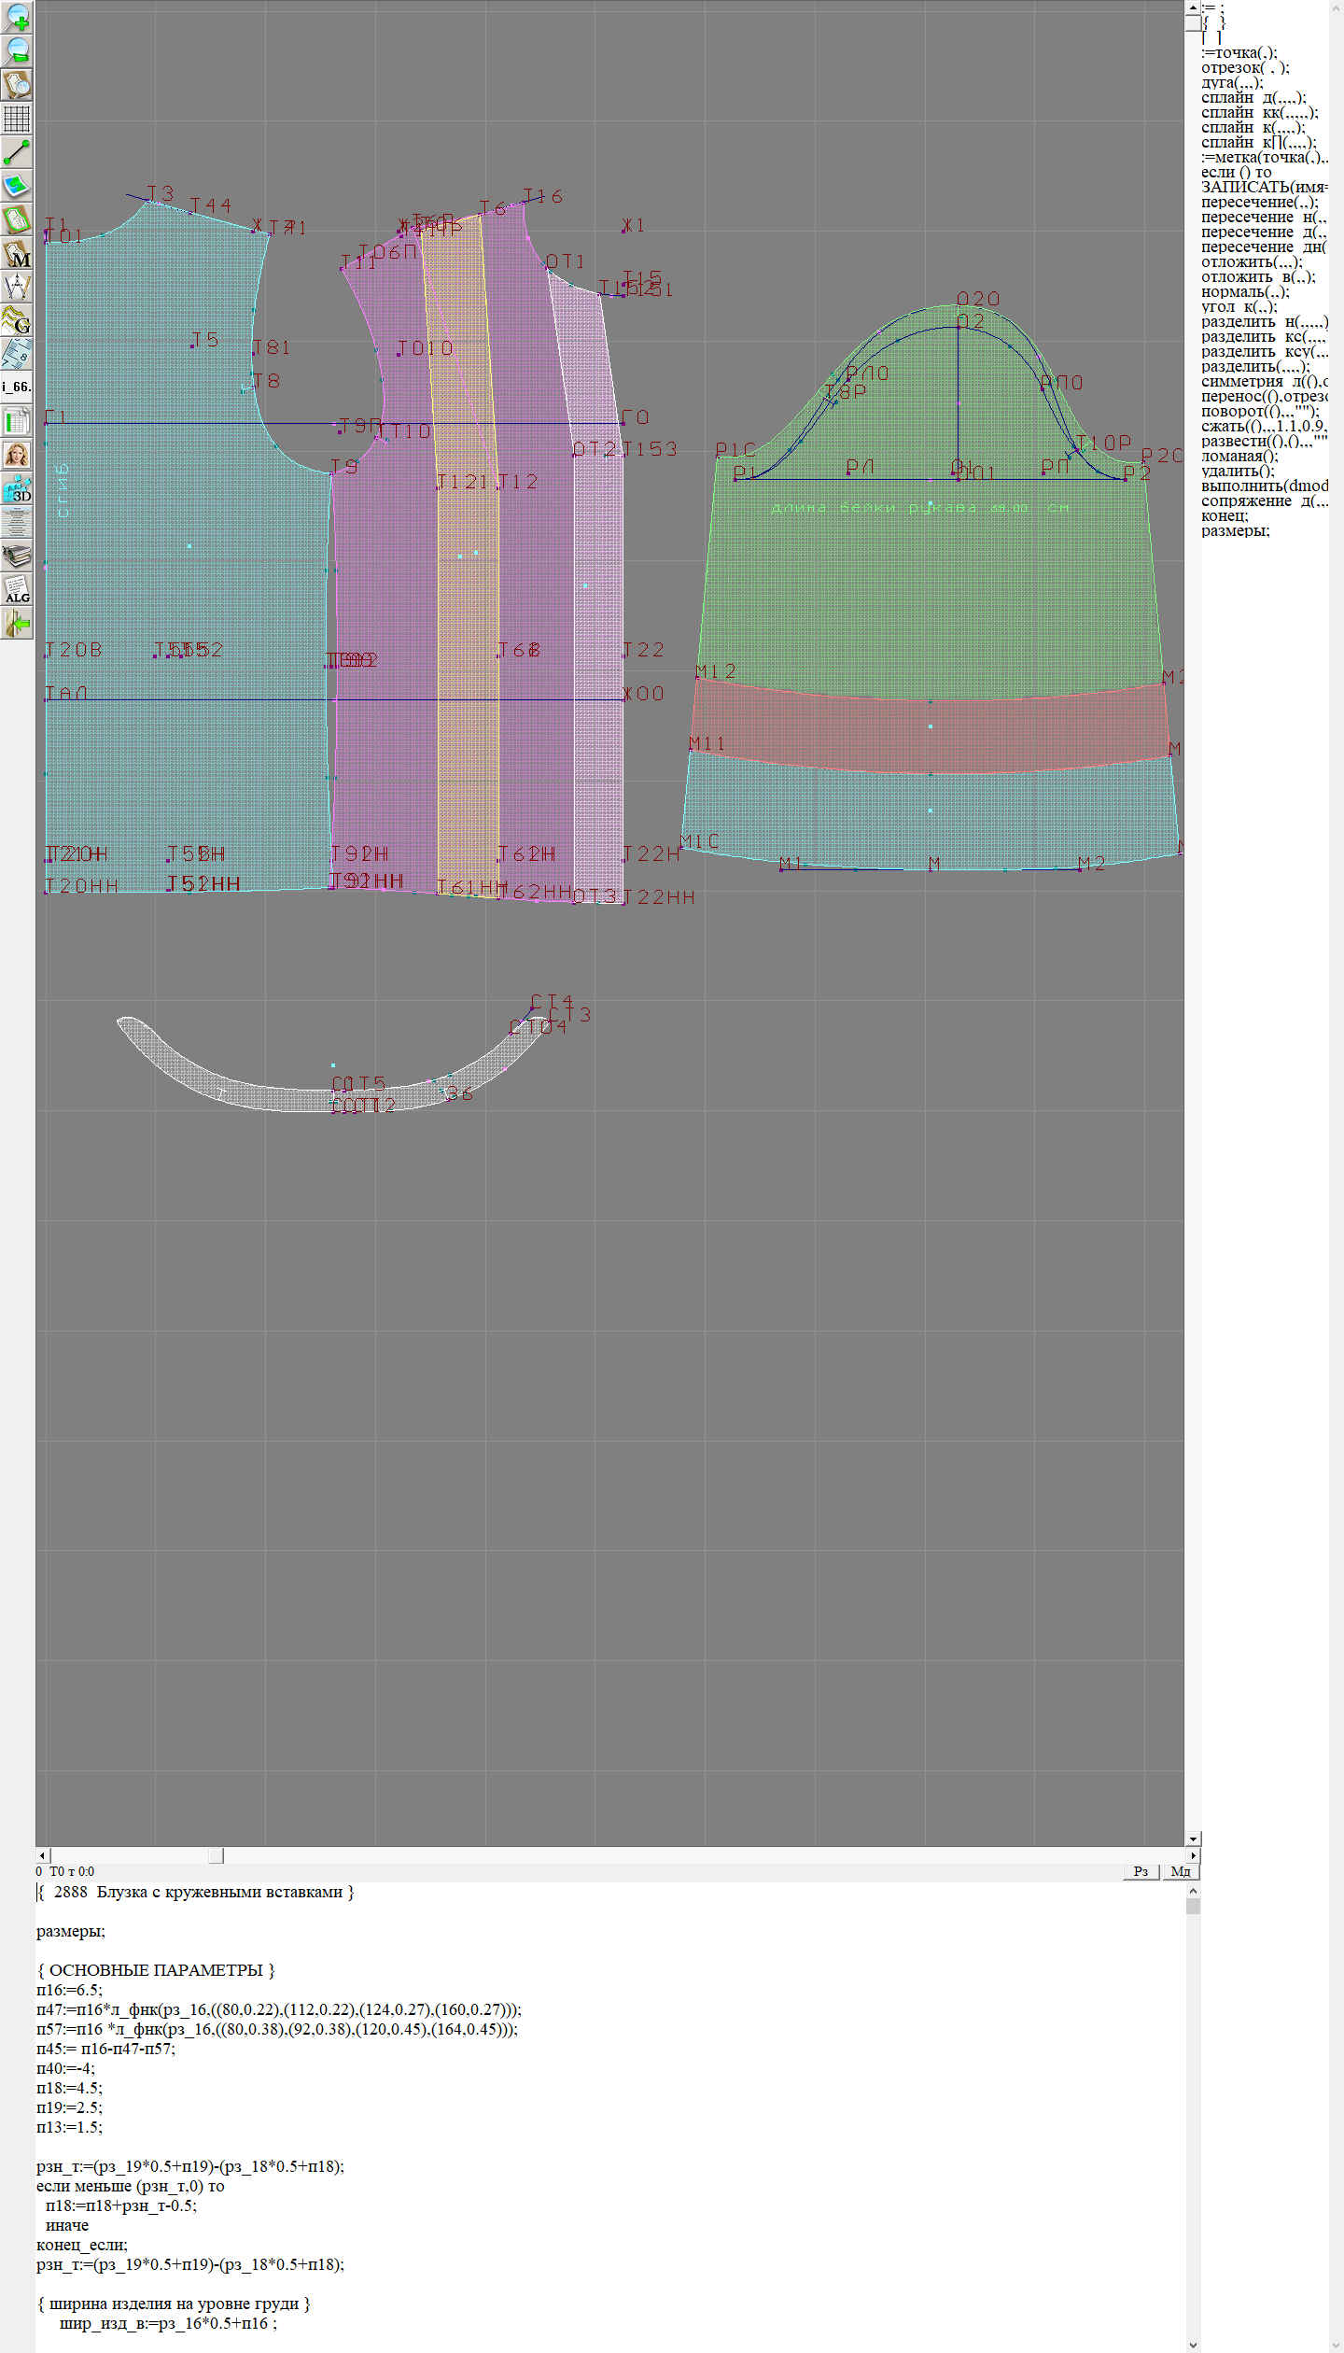Click the canvas horizontal scrollbar thumb
Screen dimensions: 1344x2353
216,1854
